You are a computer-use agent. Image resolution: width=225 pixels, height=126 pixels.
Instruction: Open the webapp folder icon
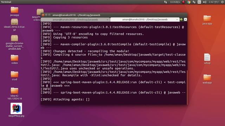point(207,78)
